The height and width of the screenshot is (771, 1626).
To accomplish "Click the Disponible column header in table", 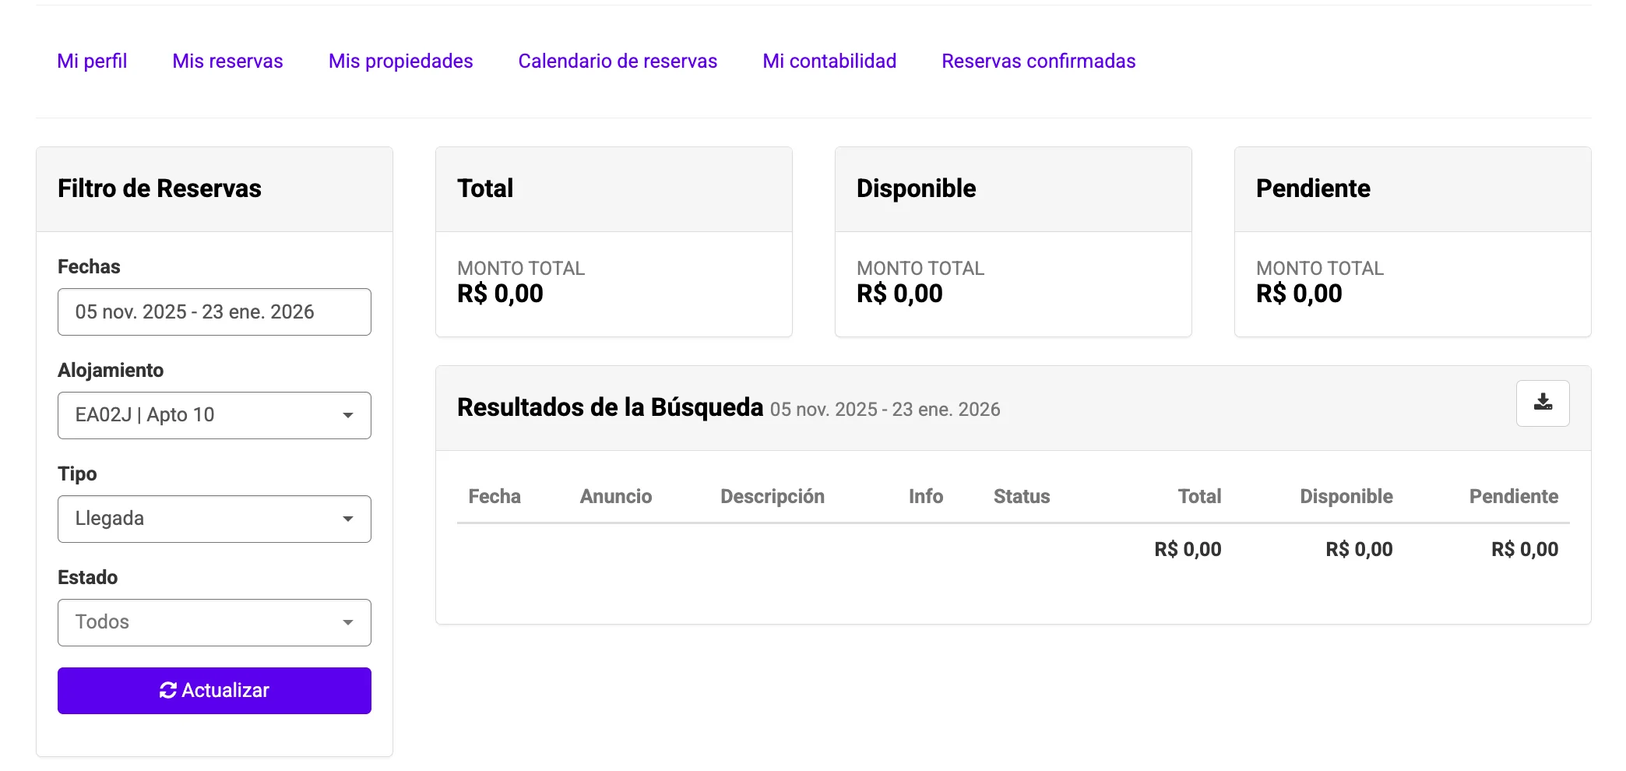I will [1346, 496].
